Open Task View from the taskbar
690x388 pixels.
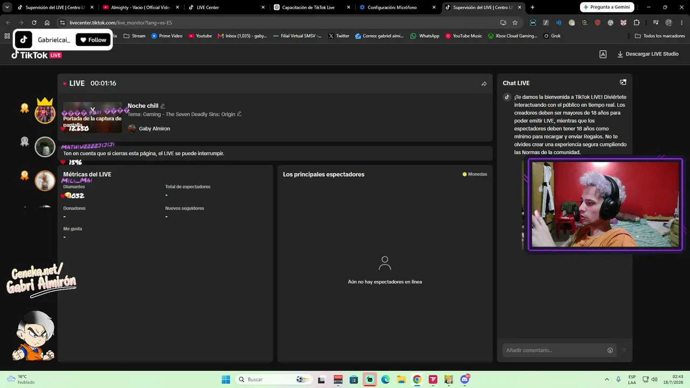[x=322, y=379]
